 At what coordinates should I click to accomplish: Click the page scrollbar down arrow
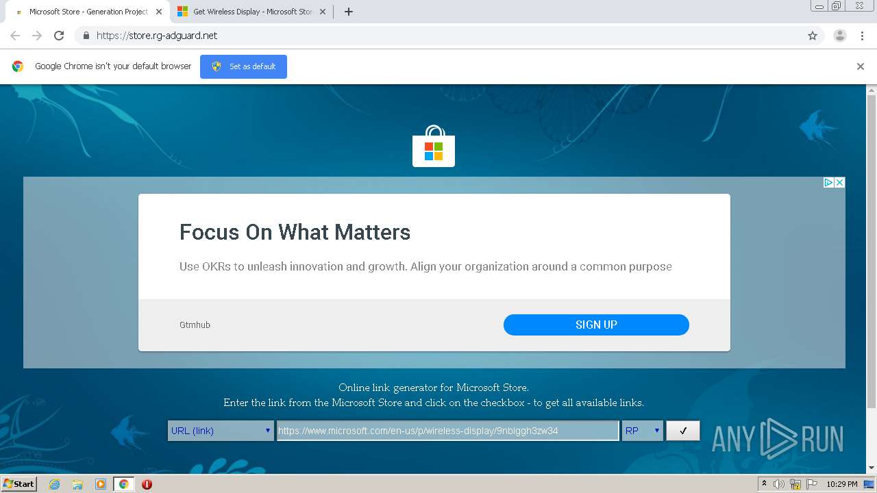pyautogui.click(x=872, y=468)
